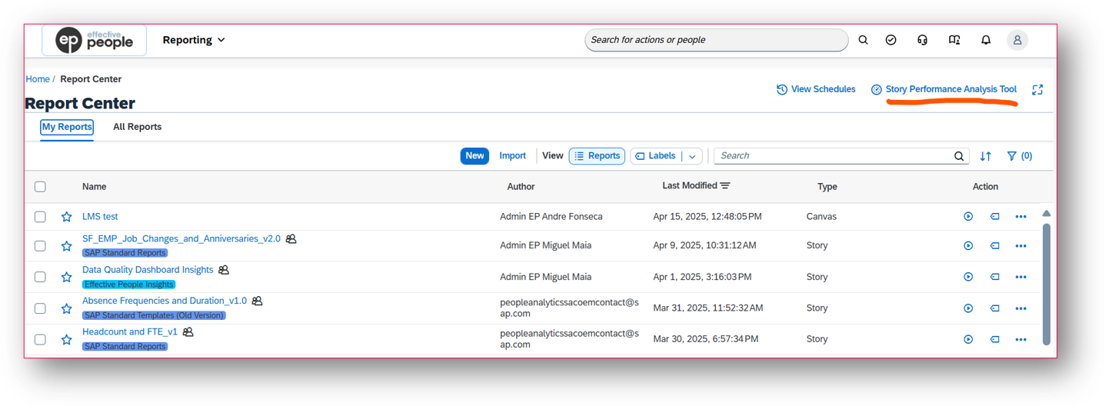The image size is (1105, 406).
Task: Go to Home breadcrumb link
Action: (x=38, y=79)
